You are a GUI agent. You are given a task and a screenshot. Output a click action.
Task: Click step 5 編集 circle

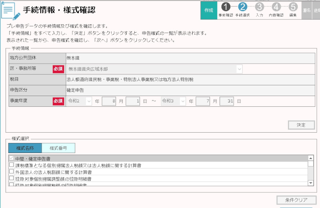(293, 7)
